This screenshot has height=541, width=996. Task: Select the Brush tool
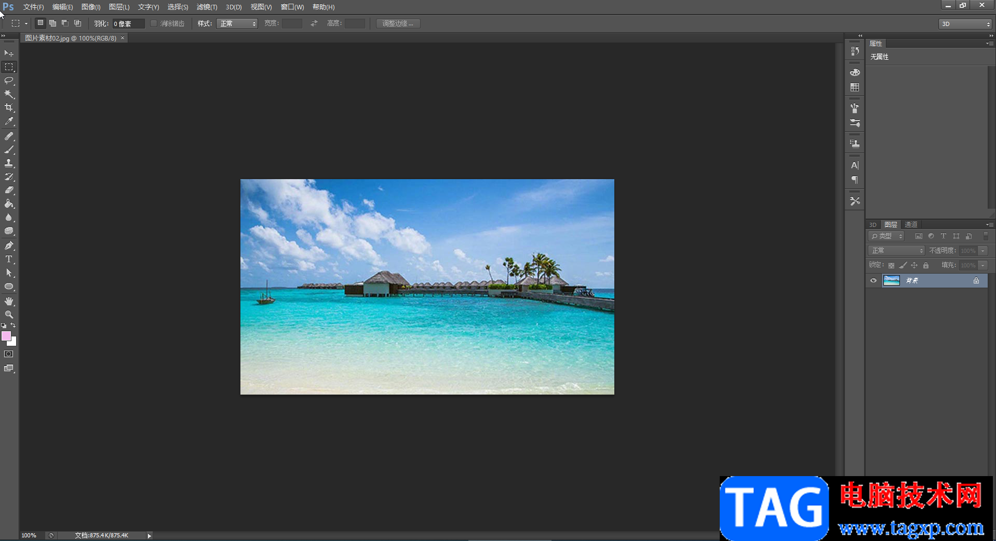click(9, 150)
